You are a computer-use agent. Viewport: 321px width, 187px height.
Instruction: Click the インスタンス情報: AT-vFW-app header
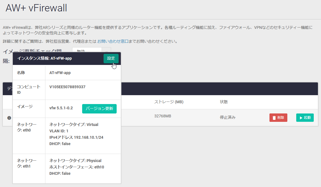[x=45, y=58]
